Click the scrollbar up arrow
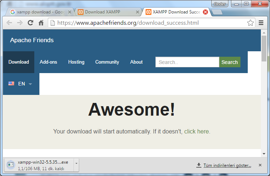 [x=264, y=33]
